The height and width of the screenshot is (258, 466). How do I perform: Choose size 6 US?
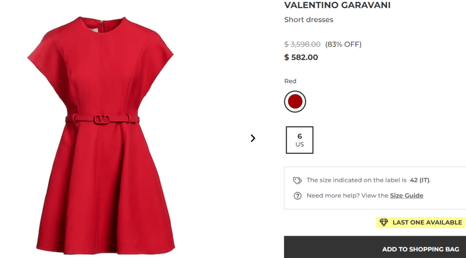point(300,140)
